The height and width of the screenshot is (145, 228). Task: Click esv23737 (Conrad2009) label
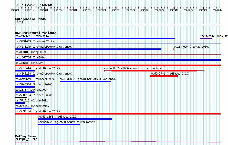pos(32,90)
